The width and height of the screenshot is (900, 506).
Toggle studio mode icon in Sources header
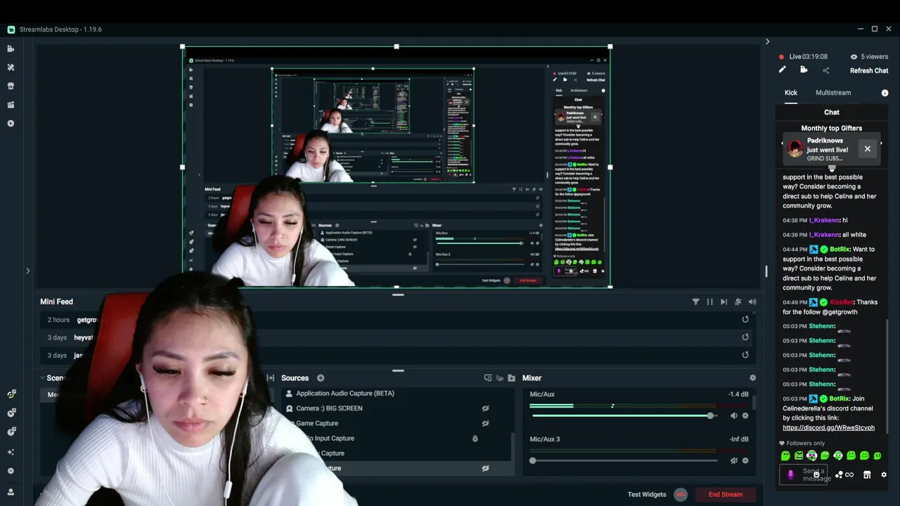click(x=488, y=378)
